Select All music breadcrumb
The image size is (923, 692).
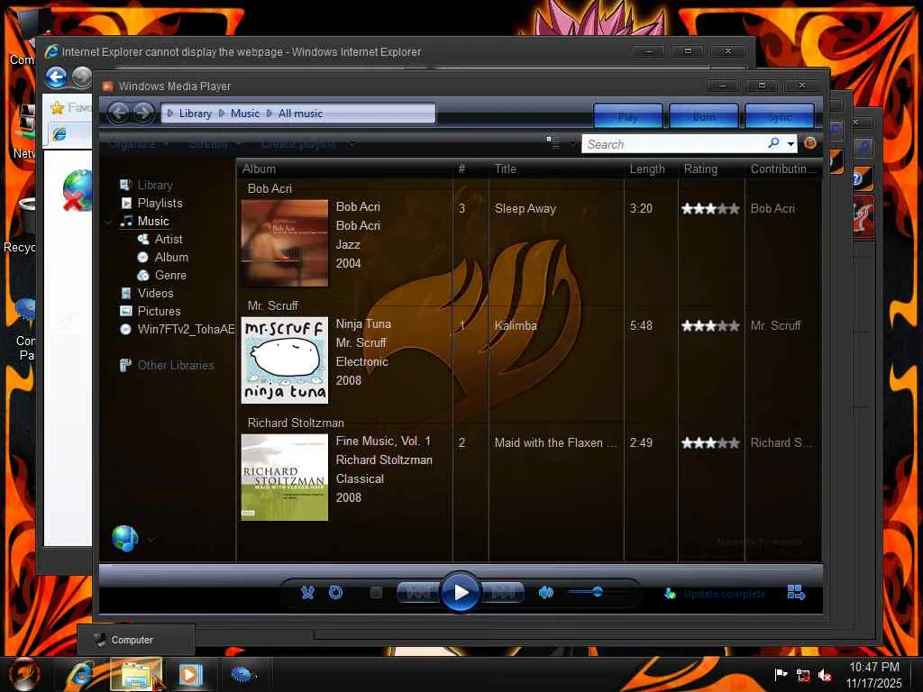pyautogui.click(x=300, y=113)
